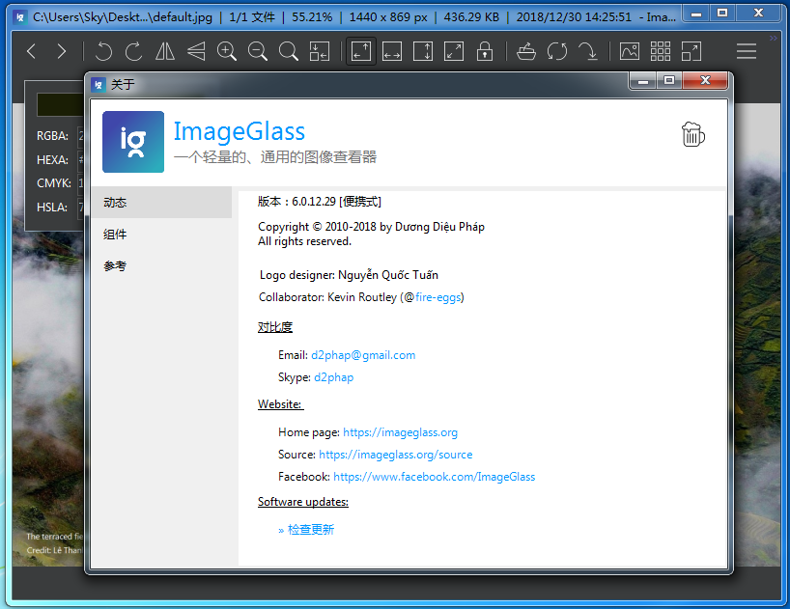Enable scale-to-width view mode
Viewport: 790px width, 609px height.
click(391, 50)
